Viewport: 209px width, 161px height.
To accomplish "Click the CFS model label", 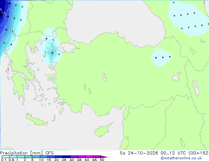I will [49, 153].
